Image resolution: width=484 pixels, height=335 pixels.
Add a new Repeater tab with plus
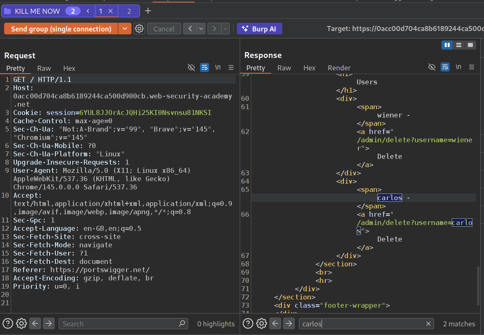[x=148, y=11]
